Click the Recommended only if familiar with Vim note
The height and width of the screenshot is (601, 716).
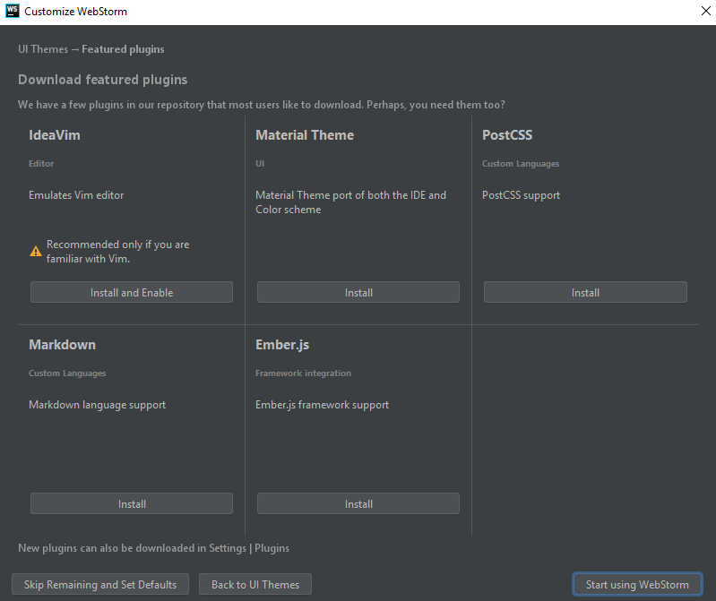pyautogui.click(x=117, y=252)
